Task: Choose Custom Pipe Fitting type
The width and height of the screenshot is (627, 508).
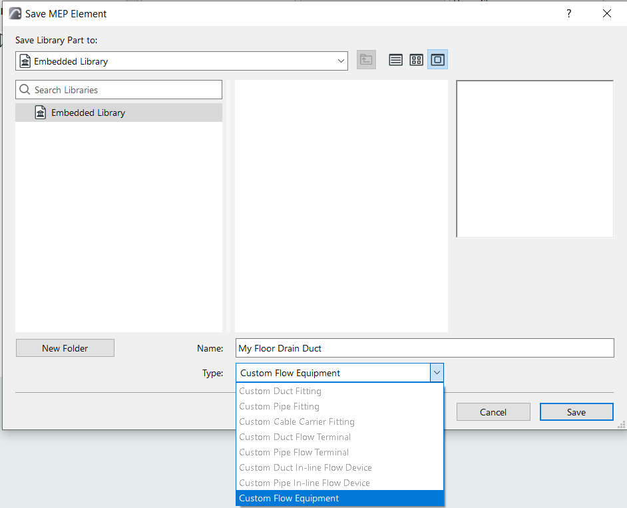Action: (x=339, y=406)
